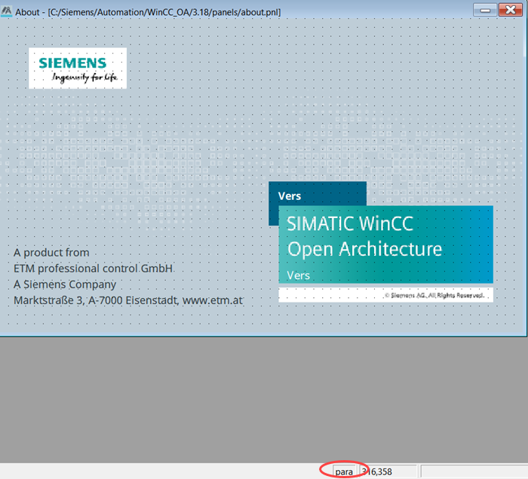Select the Siemens Ingenuity for life logo
528x479 pixels.
78,69
